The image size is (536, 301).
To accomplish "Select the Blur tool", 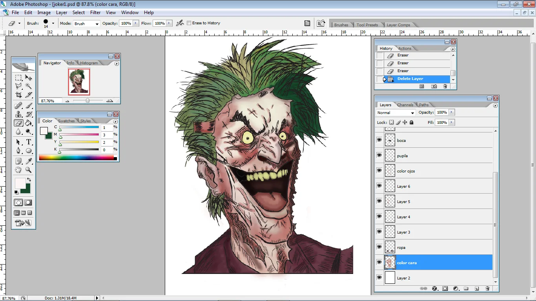I will [18, 131].
